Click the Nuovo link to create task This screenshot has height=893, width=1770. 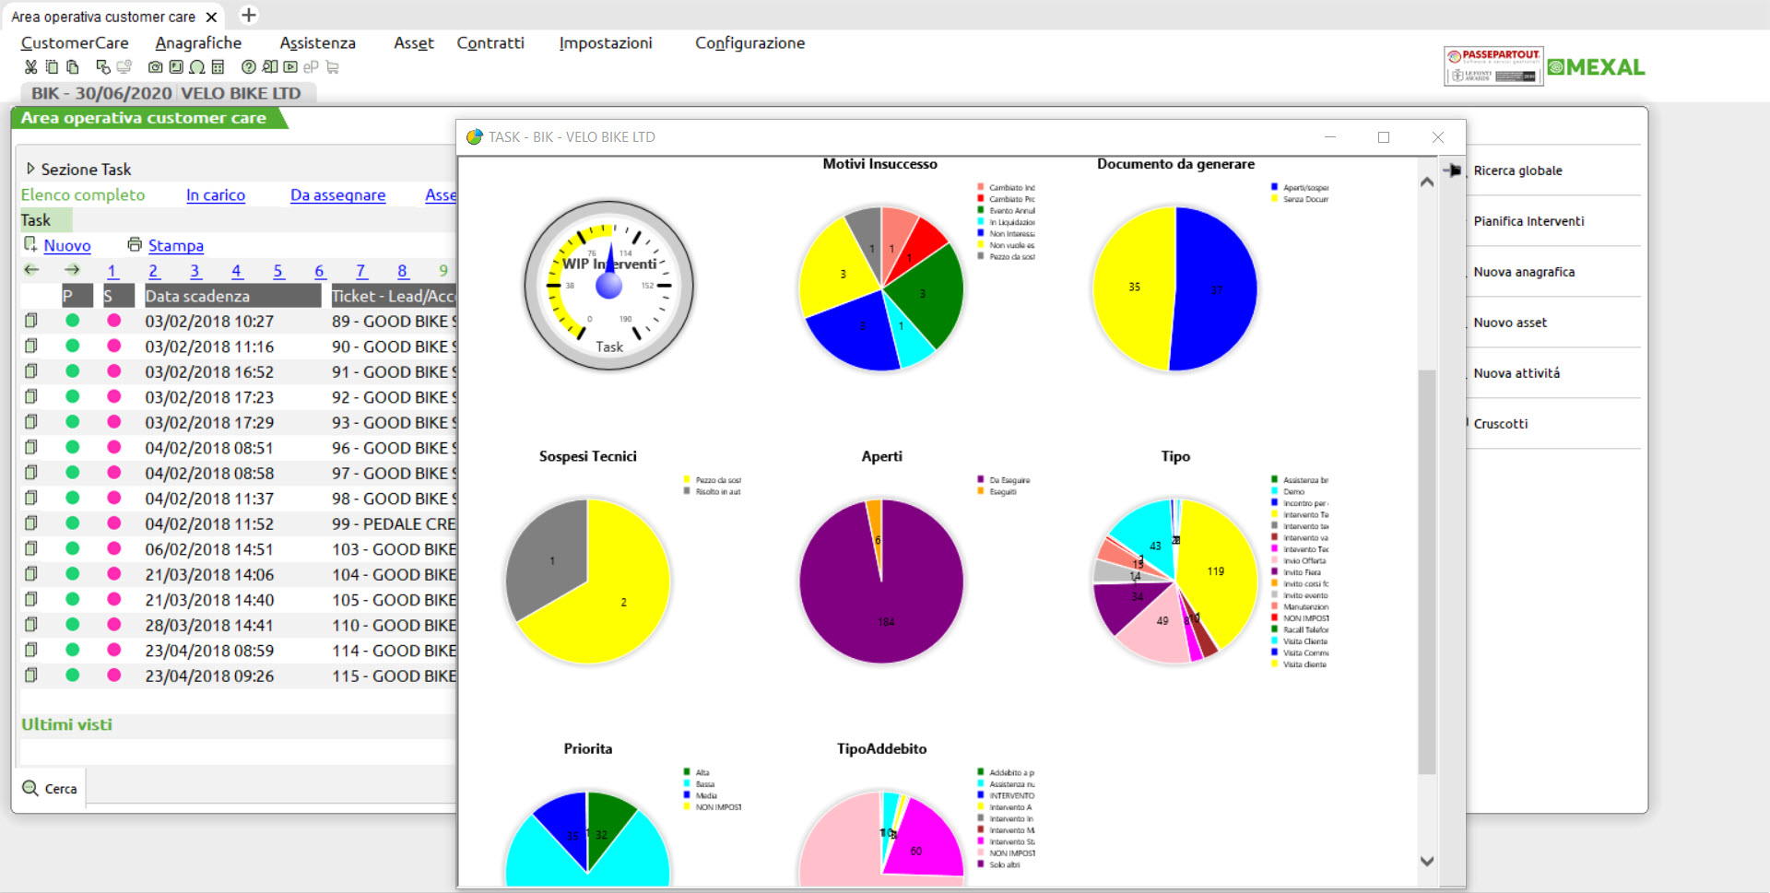pos(67,246)
